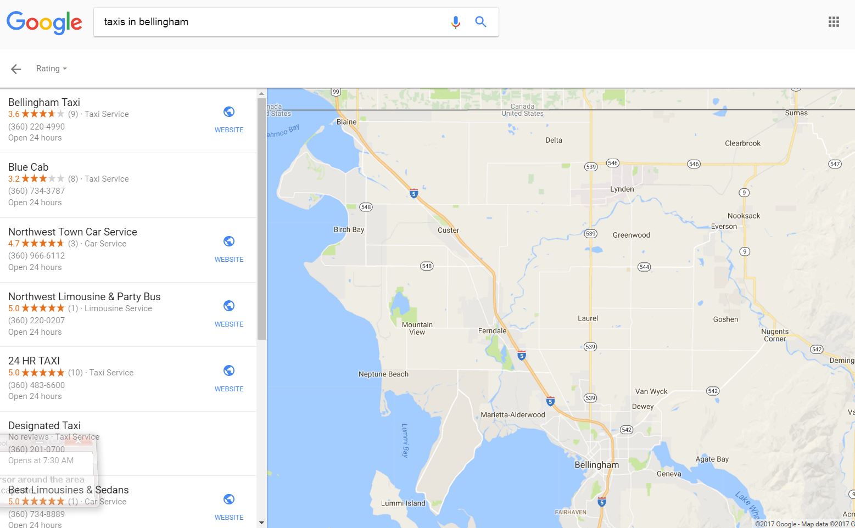Click the voice search microphone icon
Viewport: 855px width, 528px height.
[455, 22]
